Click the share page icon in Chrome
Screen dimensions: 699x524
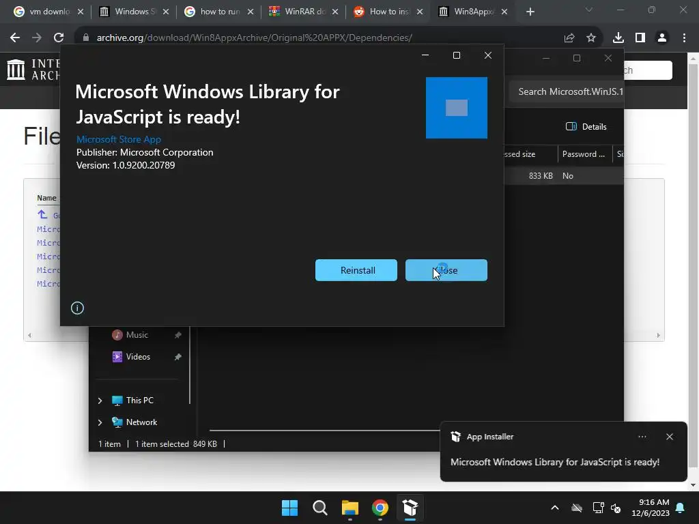pos(569,38)
